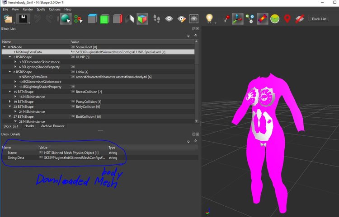The height and width of the screenshot is (217, 339).
Task: Select the 1 NiStringExtraData row
Action: (98, 52)
